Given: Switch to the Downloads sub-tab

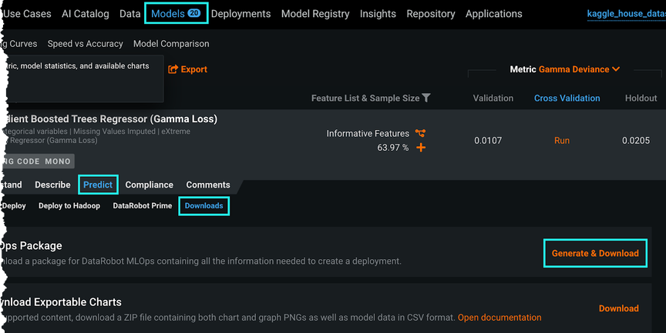Looking at the screenshot, I should pos(203,206).
